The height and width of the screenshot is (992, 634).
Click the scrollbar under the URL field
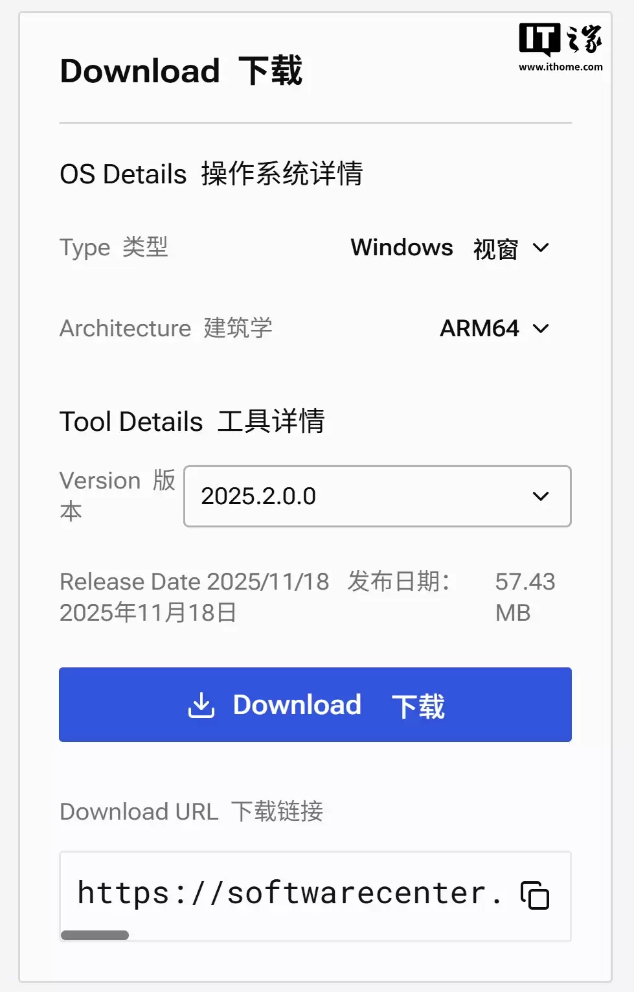[x=95, y=935]
